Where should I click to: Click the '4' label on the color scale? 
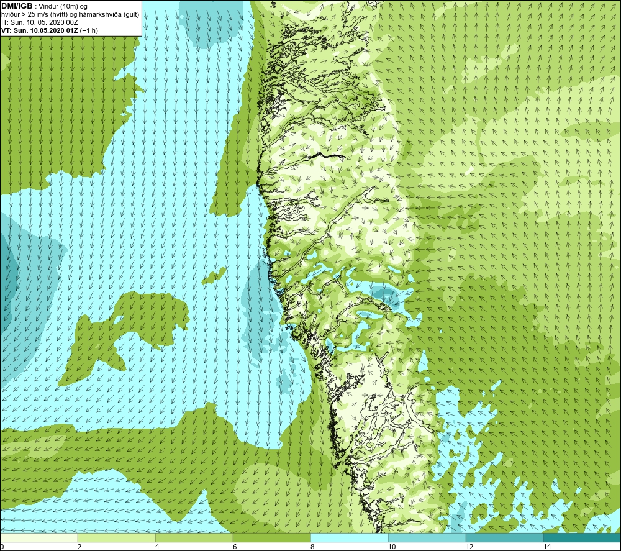[x=157, y=547]
